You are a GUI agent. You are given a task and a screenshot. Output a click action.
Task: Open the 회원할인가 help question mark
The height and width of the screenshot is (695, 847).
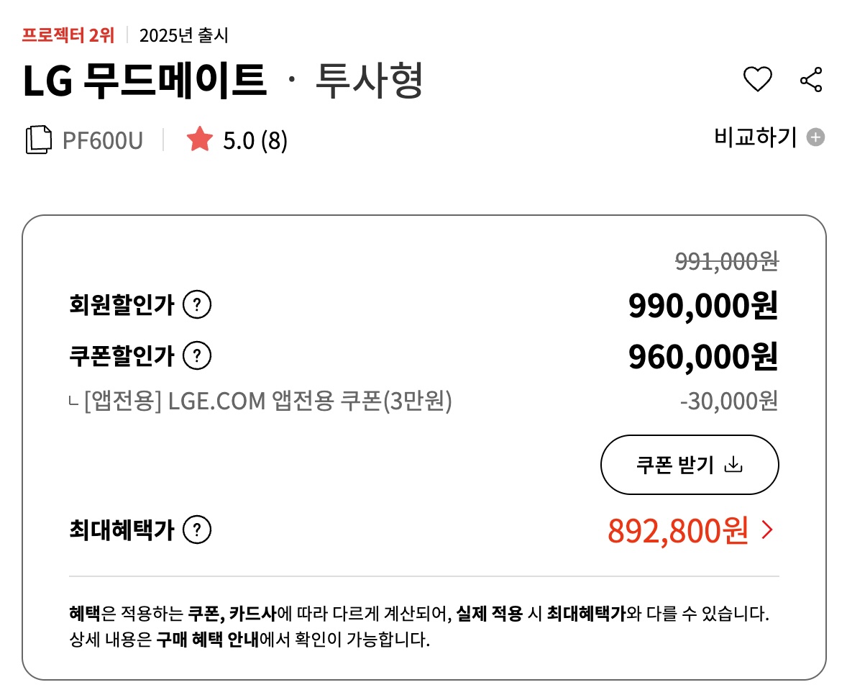(x=197, y=306)
